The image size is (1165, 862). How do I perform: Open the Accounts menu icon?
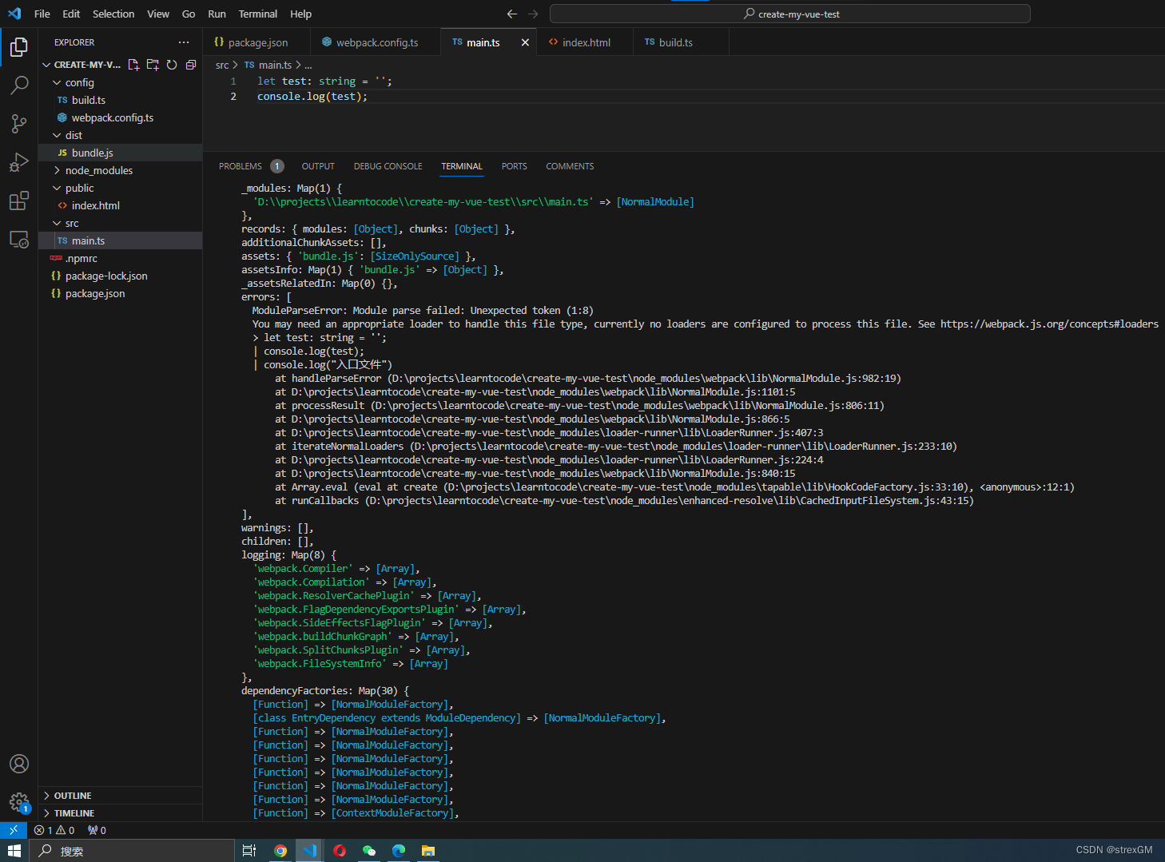19,764
